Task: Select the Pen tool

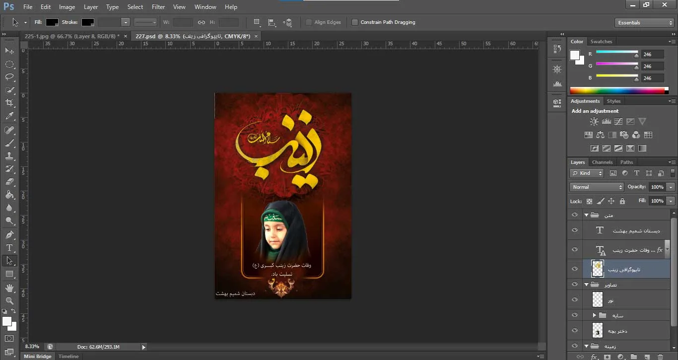Action: tap(9, 235)
